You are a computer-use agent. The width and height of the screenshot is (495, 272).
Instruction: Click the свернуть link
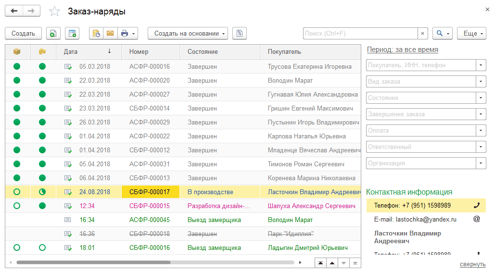click(472, 264)
